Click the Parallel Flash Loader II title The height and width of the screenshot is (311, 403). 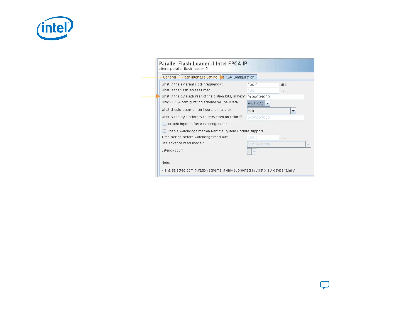pos(203,64)
